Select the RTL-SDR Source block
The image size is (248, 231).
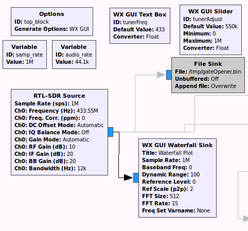coord(59,132)
